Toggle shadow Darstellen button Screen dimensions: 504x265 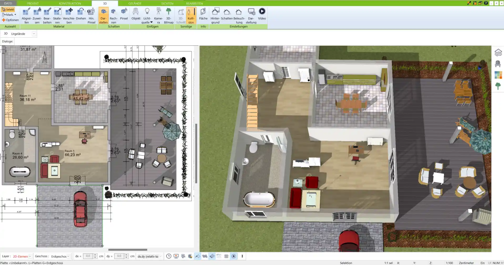pyautogui.click(x=103, y=16)
